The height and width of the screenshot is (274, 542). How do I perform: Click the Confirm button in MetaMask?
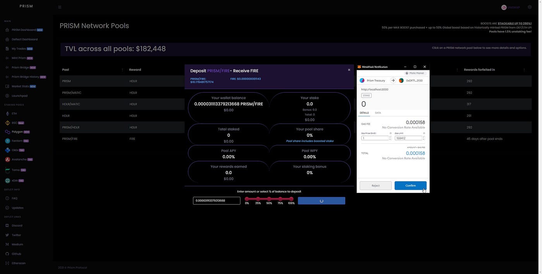(410, 186)
